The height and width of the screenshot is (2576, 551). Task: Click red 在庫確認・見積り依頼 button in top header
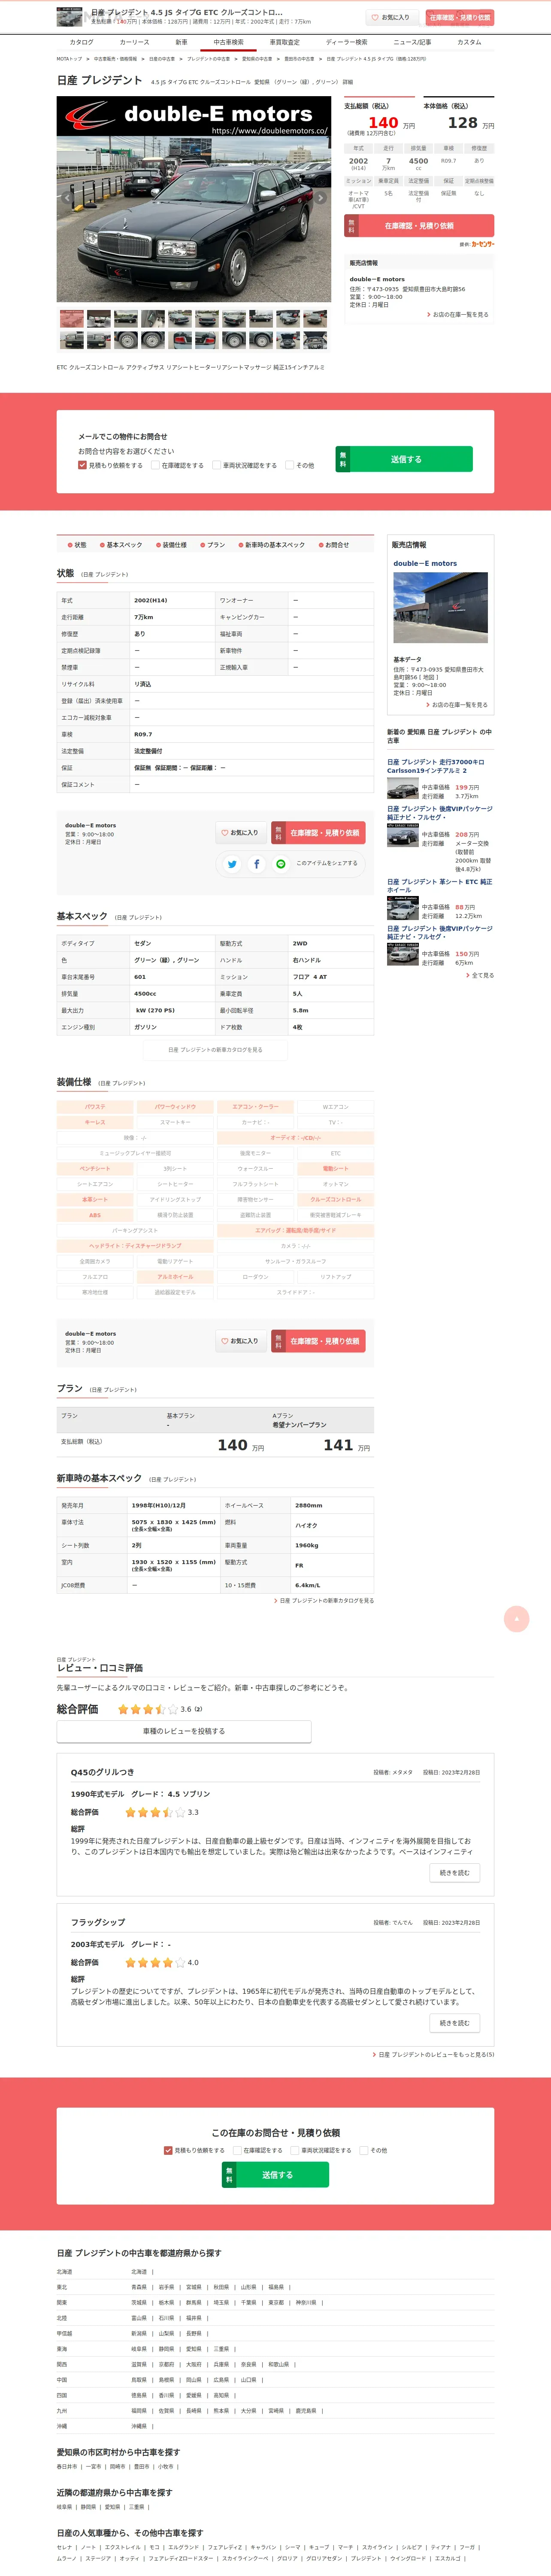[460, 17]
